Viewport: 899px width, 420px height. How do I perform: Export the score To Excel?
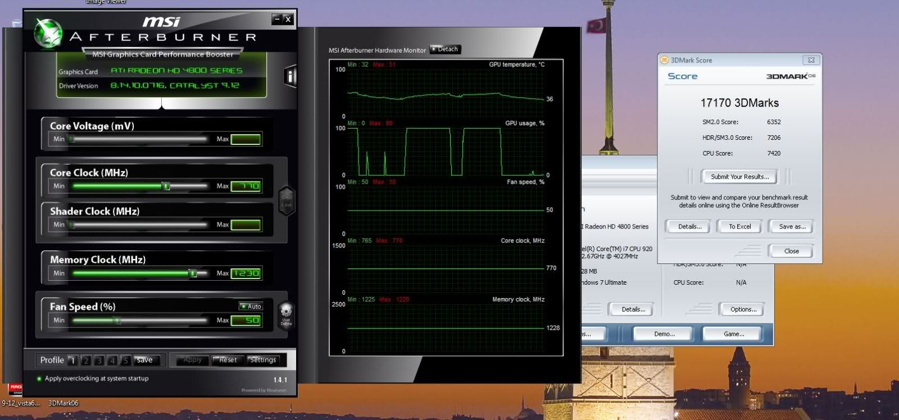(x=739, y=227)
